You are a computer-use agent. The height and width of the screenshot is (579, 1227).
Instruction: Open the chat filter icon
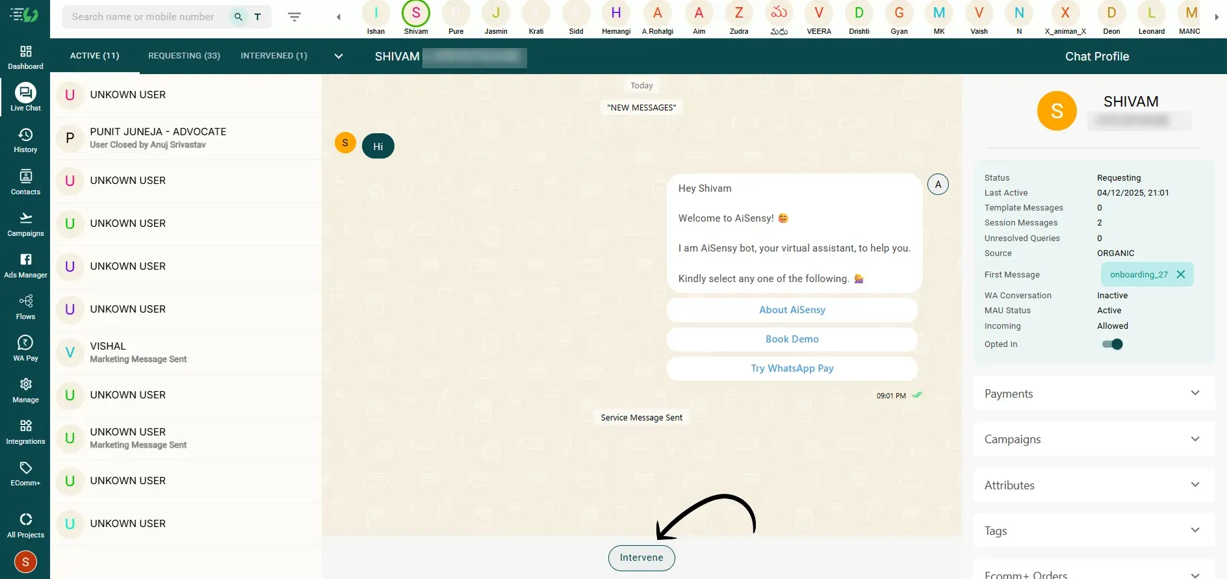(294, 17)
